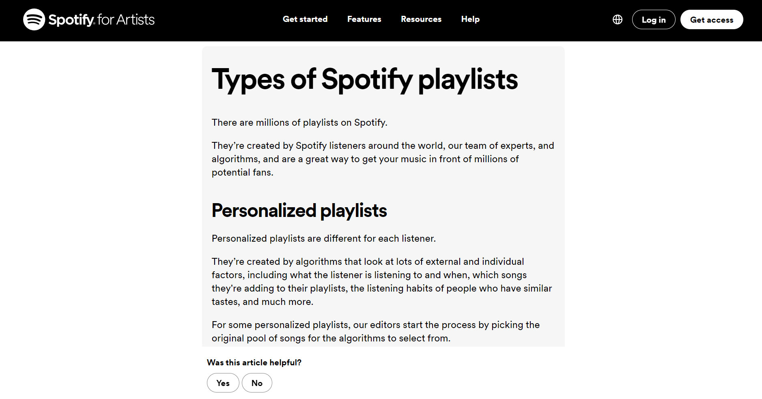Click the "for Artists" wordmark text
This screenshot has height=399, width=762.
(x=126, y=19)
